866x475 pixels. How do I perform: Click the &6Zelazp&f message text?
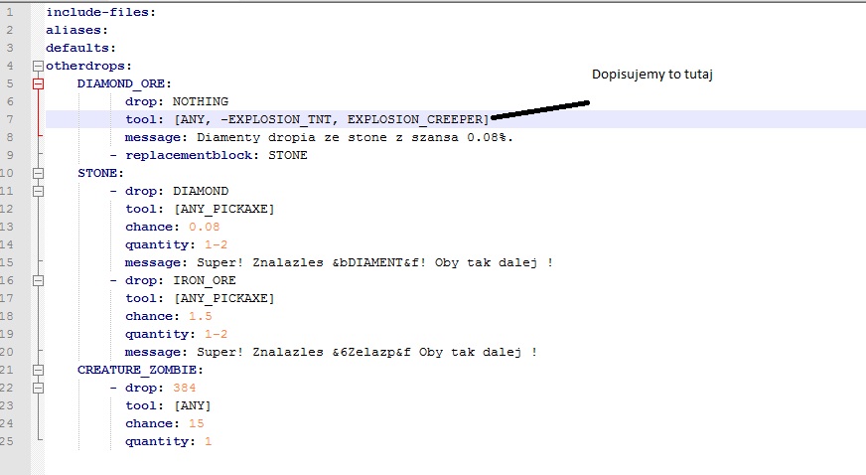[371, 353]
